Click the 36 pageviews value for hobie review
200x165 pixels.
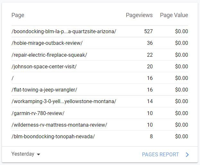pyautogui.click(x=150, y=43)
